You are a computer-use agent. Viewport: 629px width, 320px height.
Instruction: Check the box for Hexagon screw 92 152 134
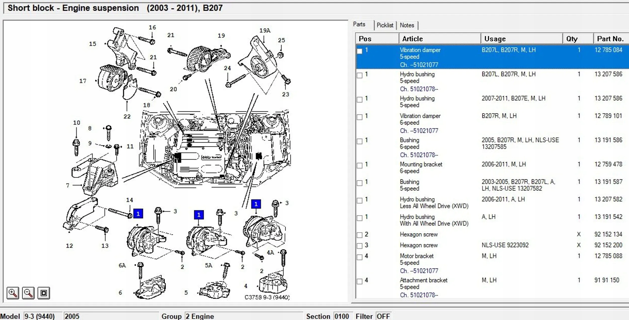360,235
